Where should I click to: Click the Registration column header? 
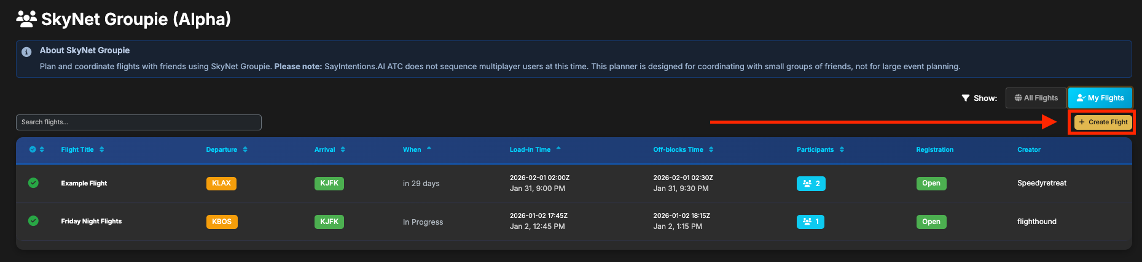pyautogui.click(x=934, y=149)
